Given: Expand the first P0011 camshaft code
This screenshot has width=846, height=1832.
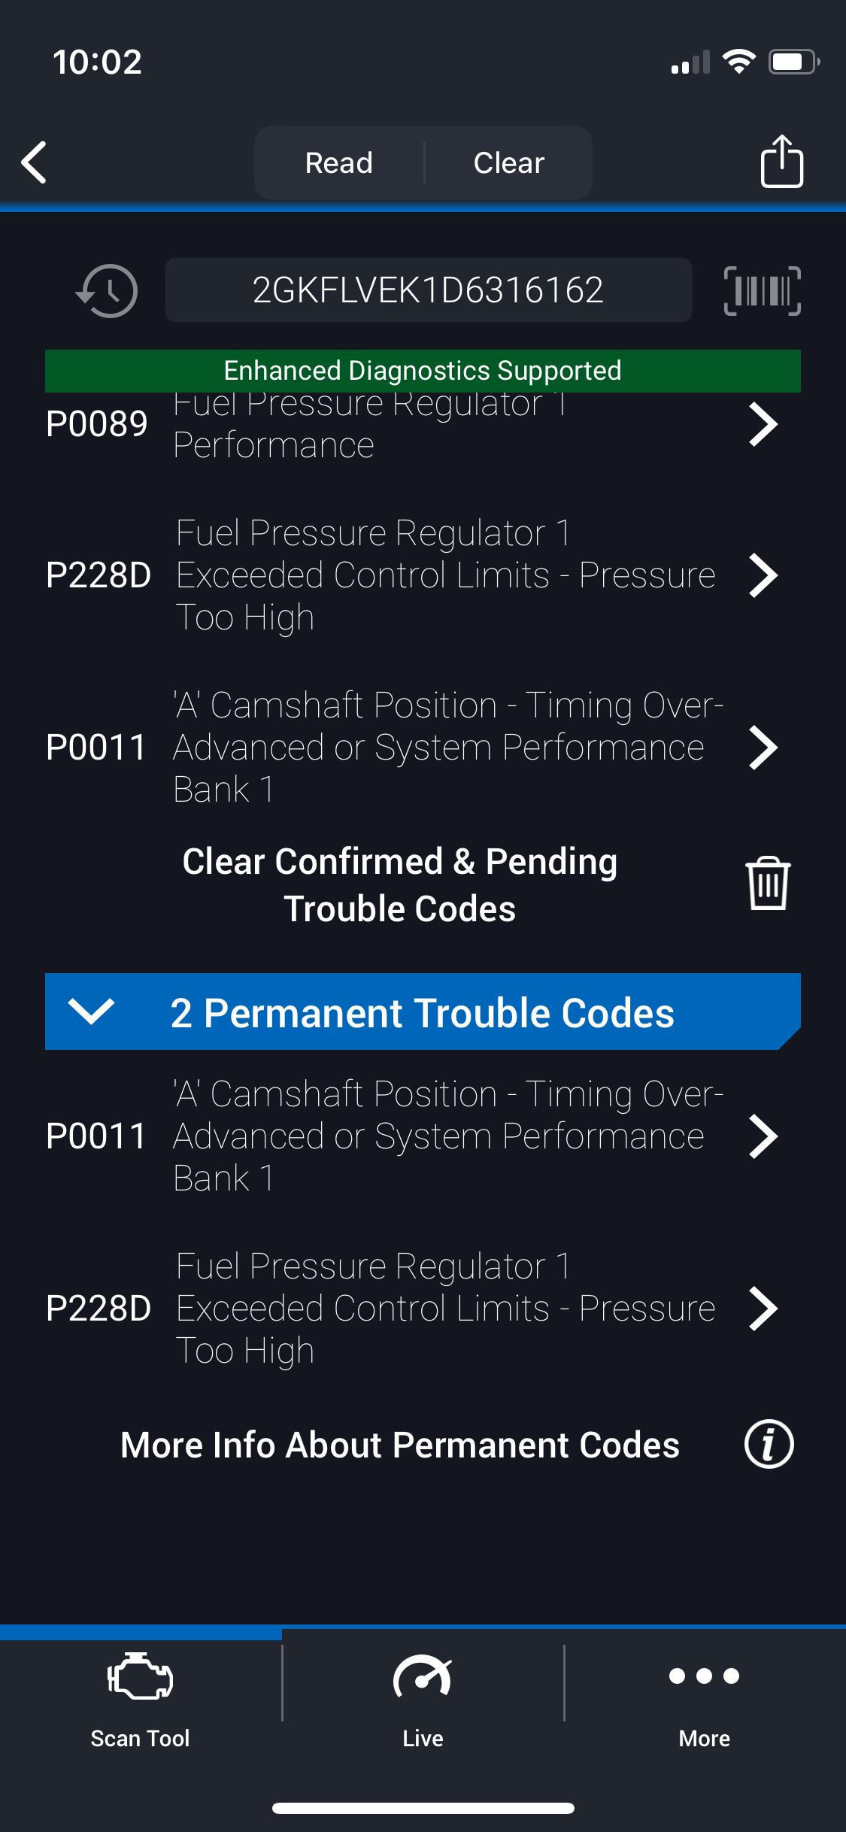Looking at the screenshot, I should (x=763, y=748).
